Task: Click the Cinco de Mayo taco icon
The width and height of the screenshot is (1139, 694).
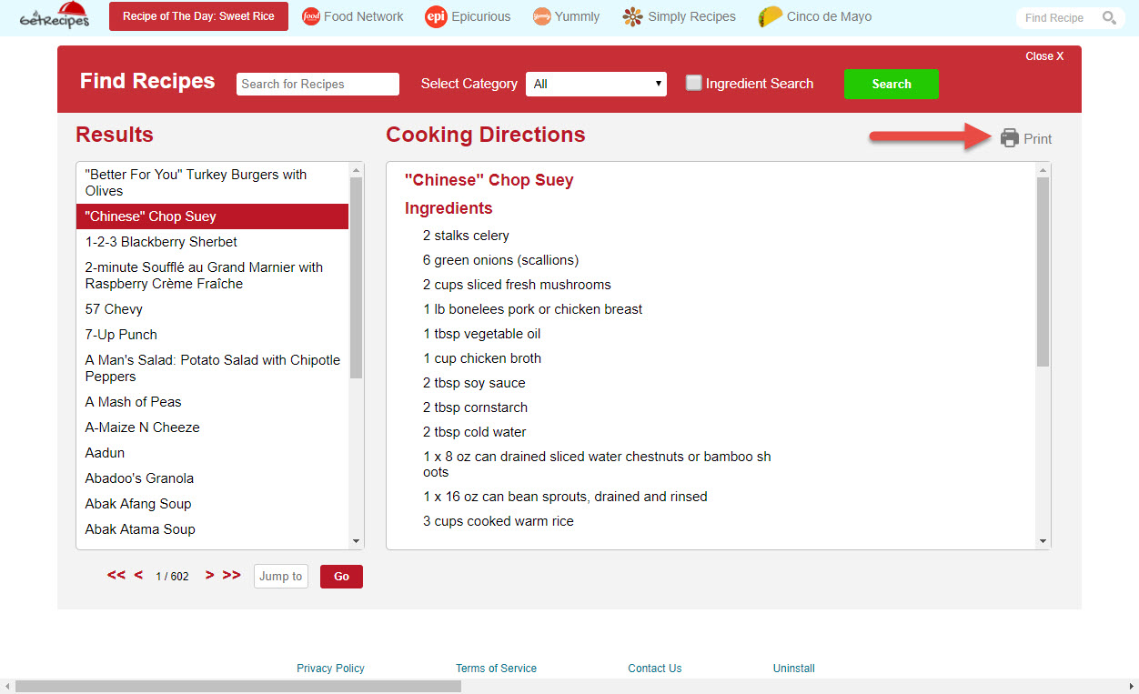Action: coord(770,16)
